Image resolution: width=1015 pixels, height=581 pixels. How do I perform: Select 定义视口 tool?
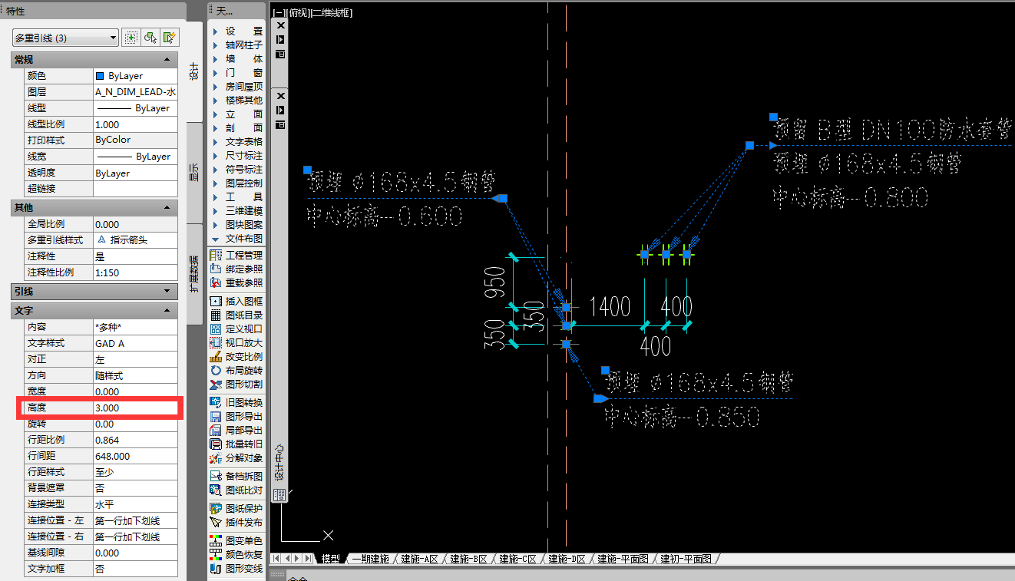coord(236,328)
